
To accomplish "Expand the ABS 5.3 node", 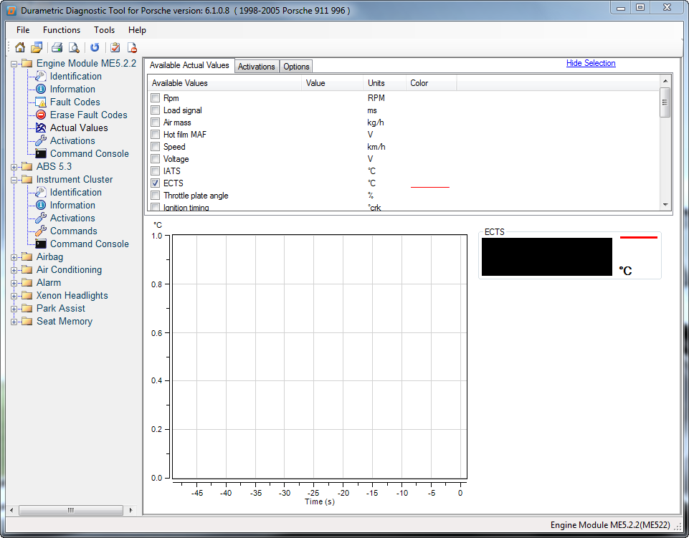I will click(14, 167).
